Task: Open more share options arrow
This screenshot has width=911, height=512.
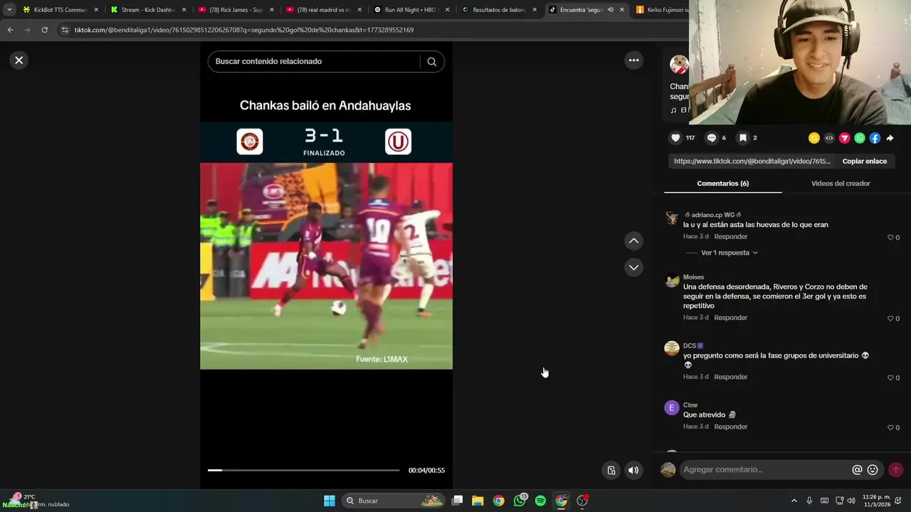Action: coord(890,138)
